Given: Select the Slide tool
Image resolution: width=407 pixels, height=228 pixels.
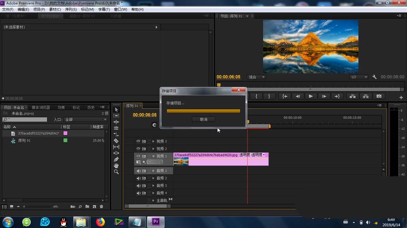Looking at the screenshot, I should 116,153.
